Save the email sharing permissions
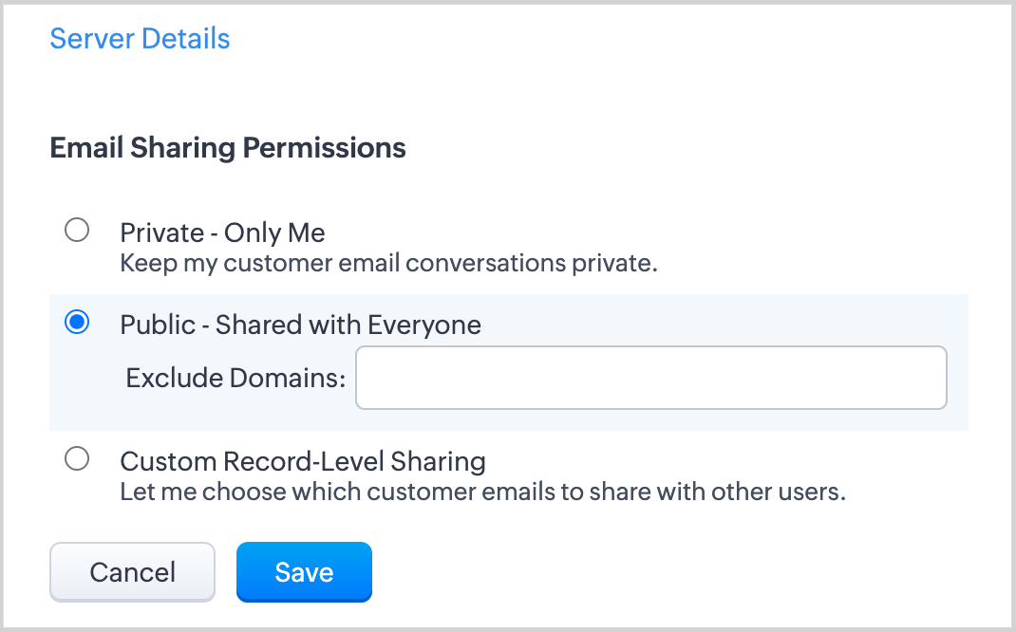Viewport: 1016px width, 632px height. (304, 572)
